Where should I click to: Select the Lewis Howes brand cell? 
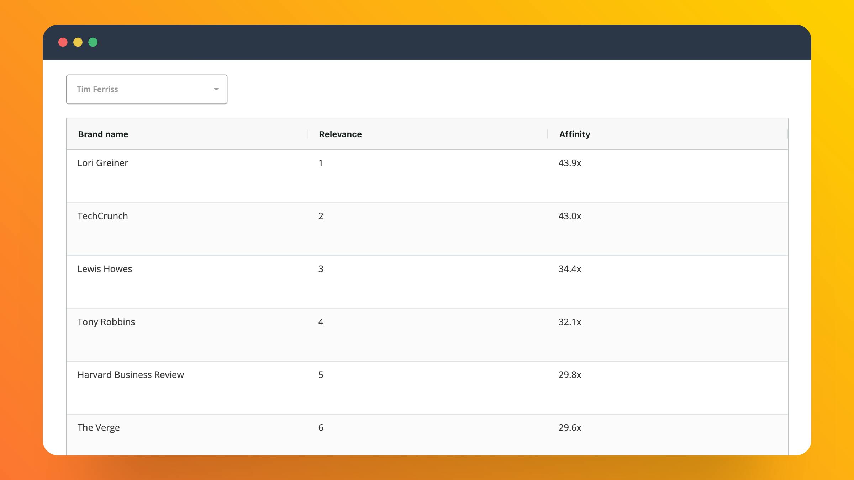click(105, 269)
